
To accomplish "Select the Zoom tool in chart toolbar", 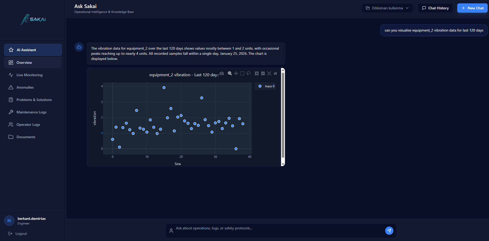I will pos(230,73).
